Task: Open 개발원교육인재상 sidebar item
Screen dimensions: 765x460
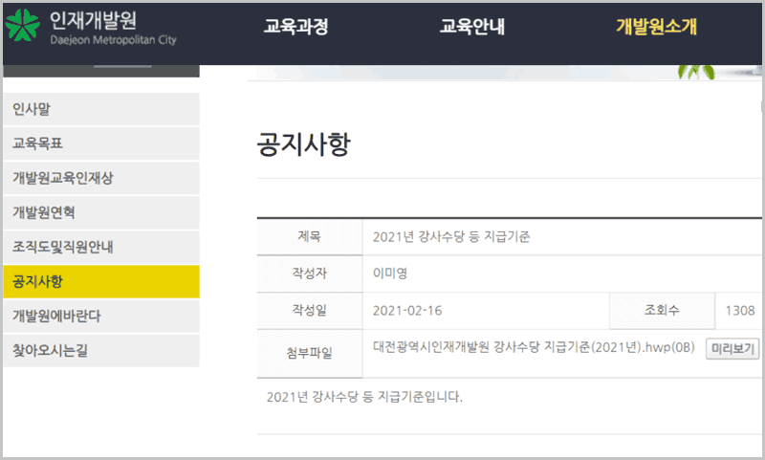Action: [101, 178]
